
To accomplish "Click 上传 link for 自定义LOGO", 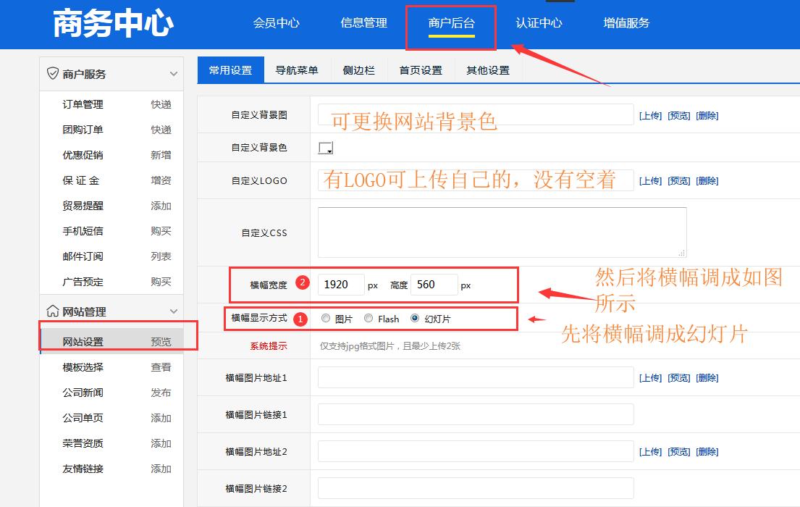I will tap(650, 180).
